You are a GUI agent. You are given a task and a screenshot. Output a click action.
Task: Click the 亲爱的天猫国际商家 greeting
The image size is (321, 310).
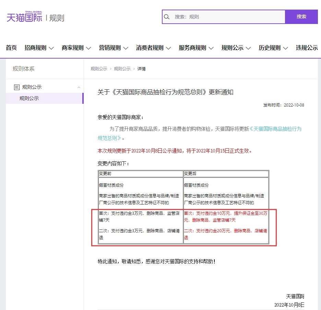tap(121, 117)
